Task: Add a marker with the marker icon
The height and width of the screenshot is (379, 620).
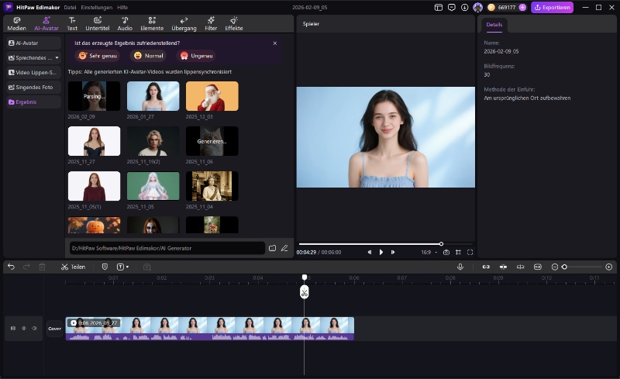Action: coord(105,267)
